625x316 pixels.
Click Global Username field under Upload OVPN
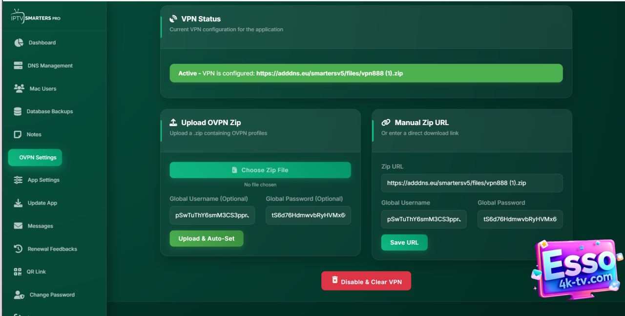(x=212, y=215)
